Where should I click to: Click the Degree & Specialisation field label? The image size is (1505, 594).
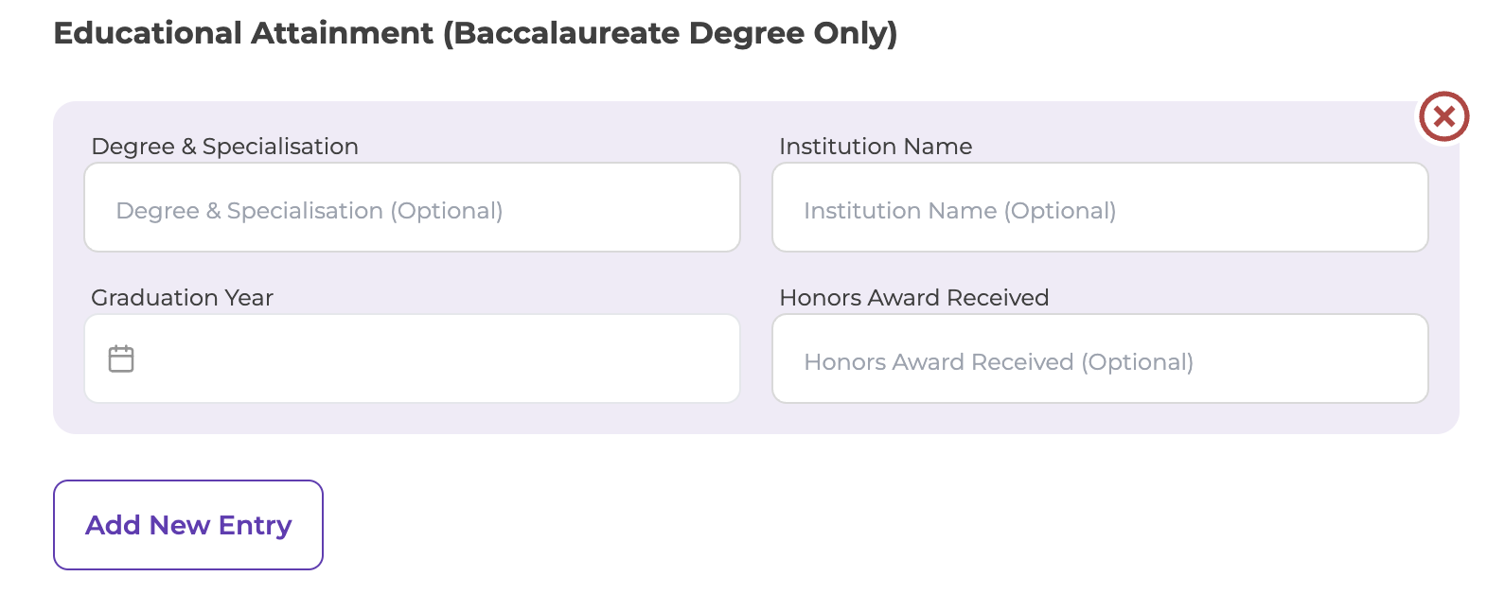224,147
